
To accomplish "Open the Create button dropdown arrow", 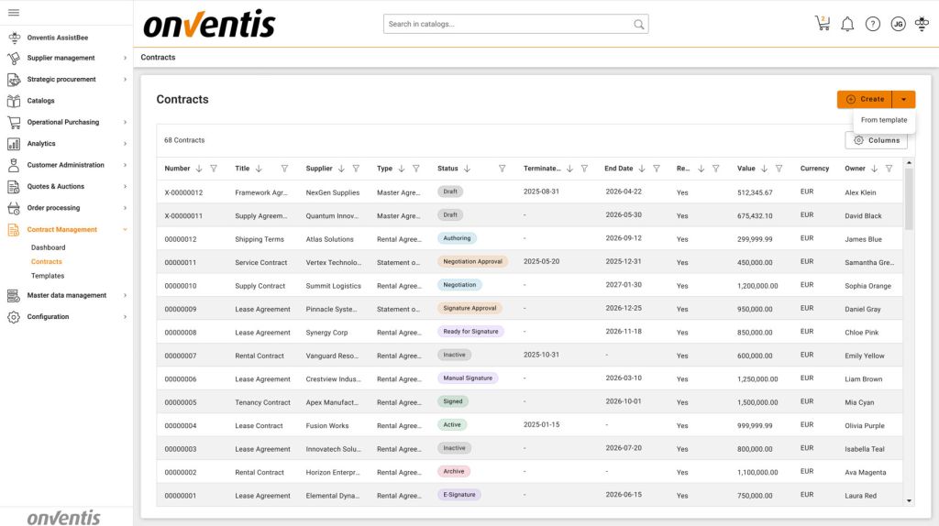I will [x=903, y=99].
